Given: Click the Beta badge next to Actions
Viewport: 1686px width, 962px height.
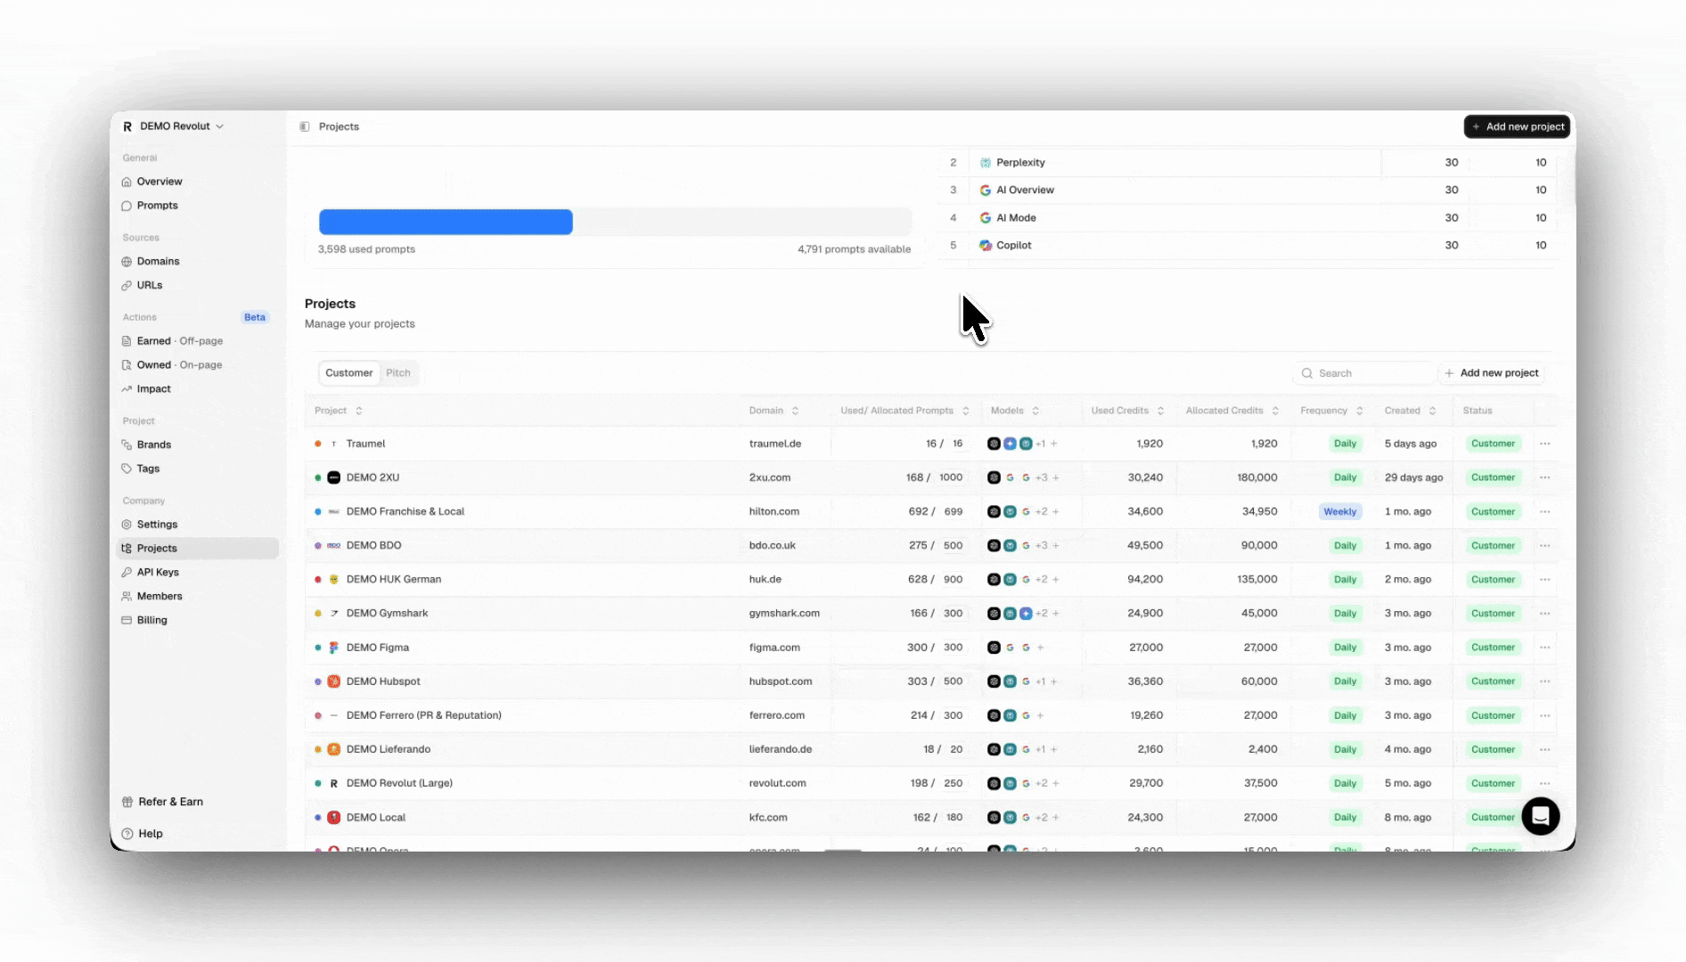Looking at the screenshot, I should tap(255, 317).
